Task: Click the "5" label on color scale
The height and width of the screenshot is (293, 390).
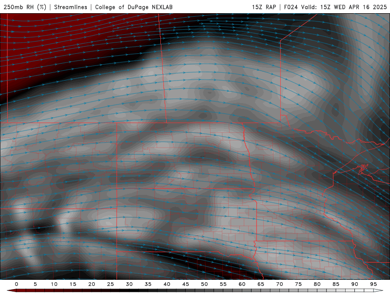Action: (x=35, y=284)
